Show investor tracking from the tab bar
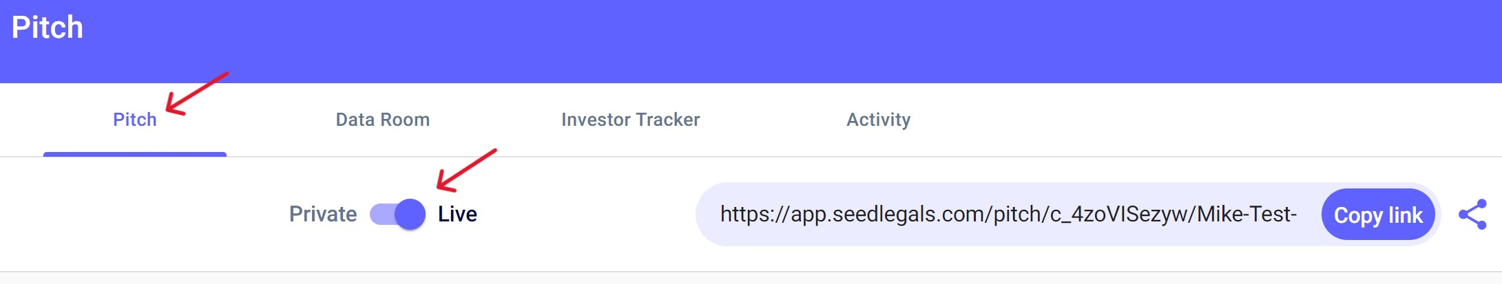Image resolution: width=1502 pixels, height=284 pixels. [630, 120]
